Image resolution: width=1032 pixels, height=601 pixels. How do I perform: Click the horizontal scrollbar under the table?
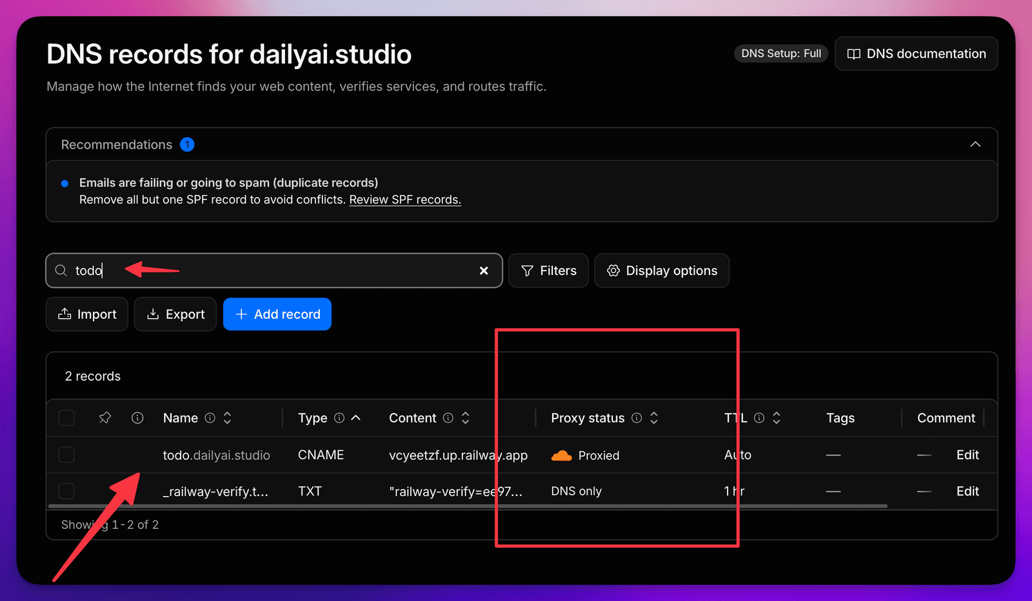[468, 506]
